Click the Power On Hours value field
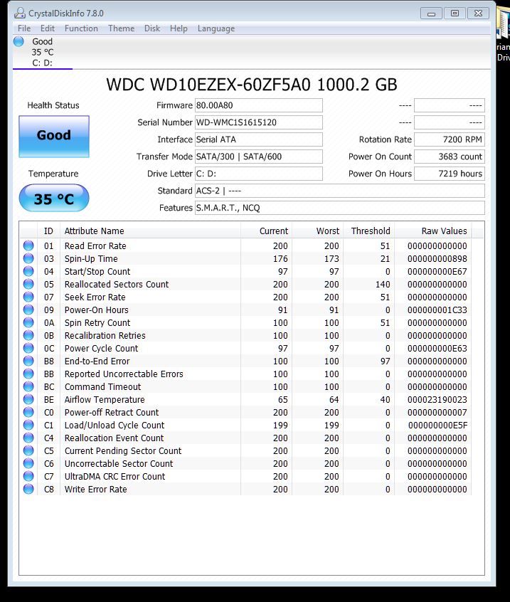 [450, 174]
